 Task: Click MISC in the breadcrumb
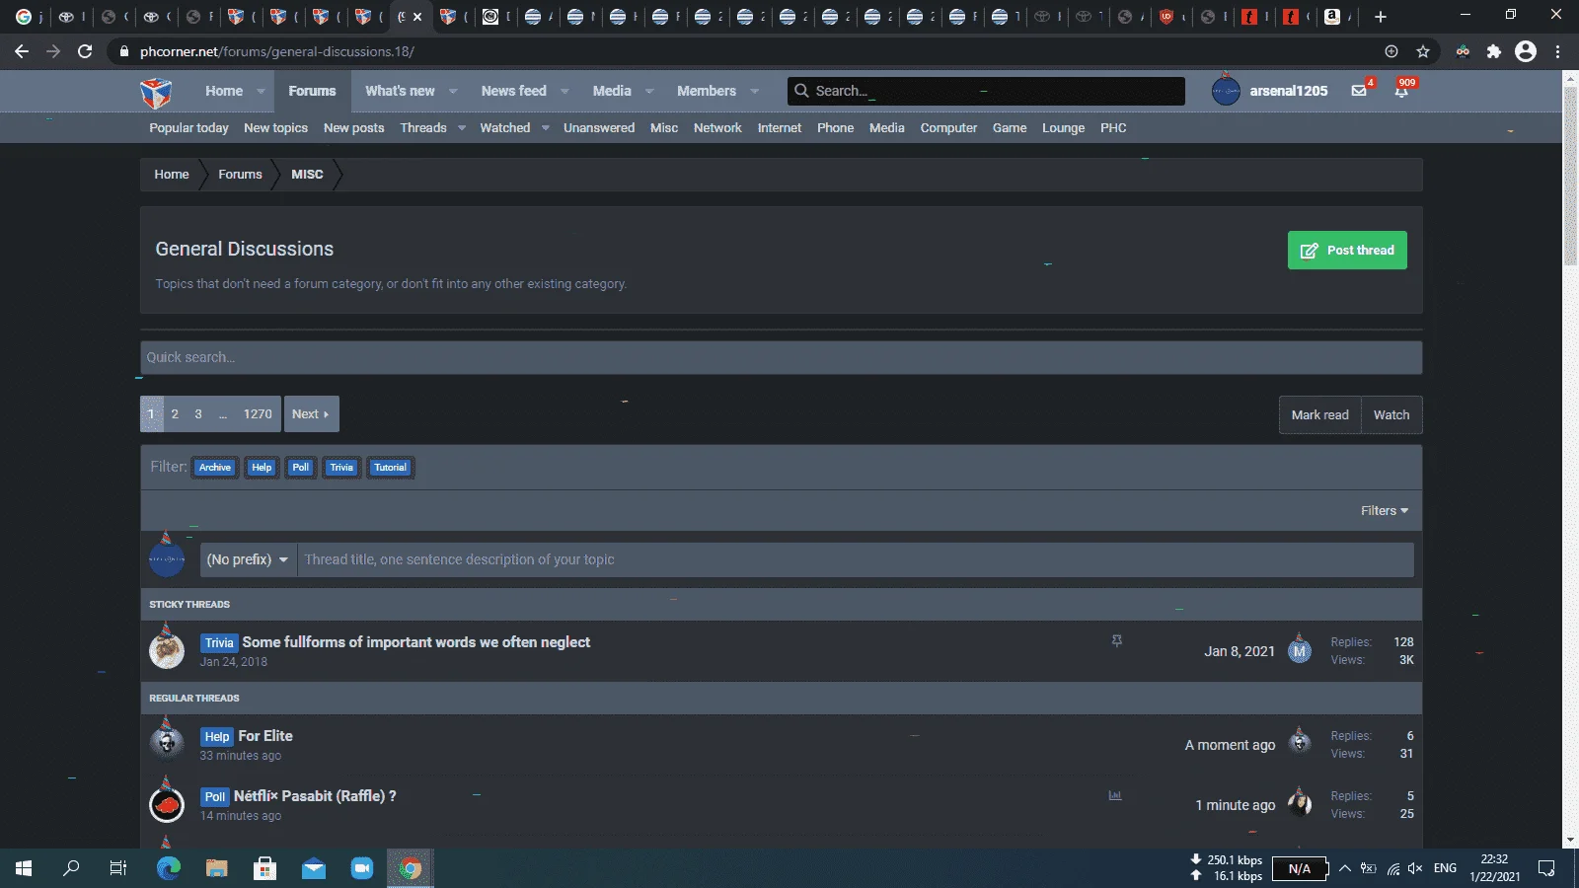(x=307, y=175)
